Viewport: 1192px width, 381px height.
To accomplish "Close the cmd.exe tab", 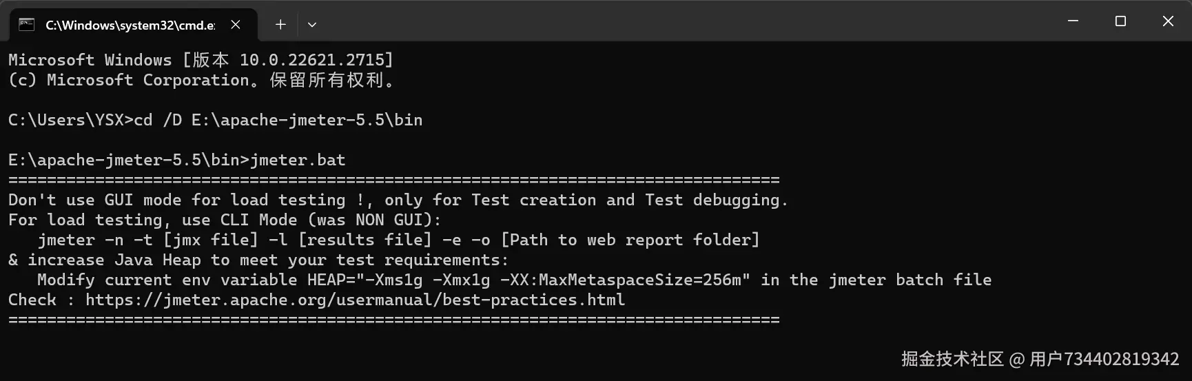I will coord(236,25).
